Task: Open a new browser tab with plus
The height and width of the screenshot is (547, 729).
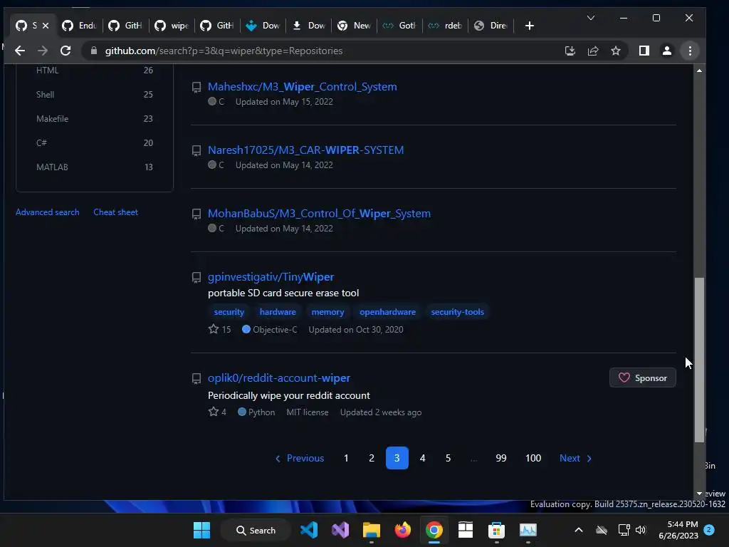Action: (529, 26)
